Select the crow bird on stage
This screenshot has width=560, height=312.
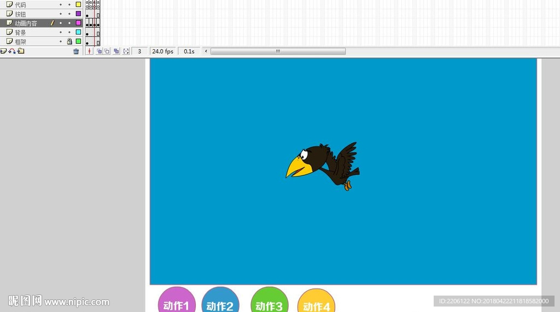point(323,166)
